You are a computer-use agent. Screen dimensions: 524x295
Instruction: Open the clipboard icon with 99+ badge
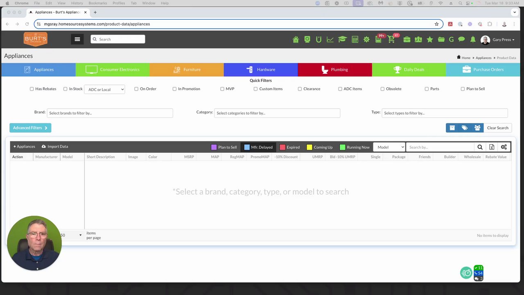379,39
